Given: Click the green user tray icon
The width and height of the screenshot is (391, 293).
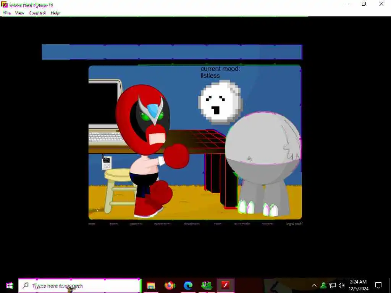Looking at the screenshot, I should click(x=323, y=285).
